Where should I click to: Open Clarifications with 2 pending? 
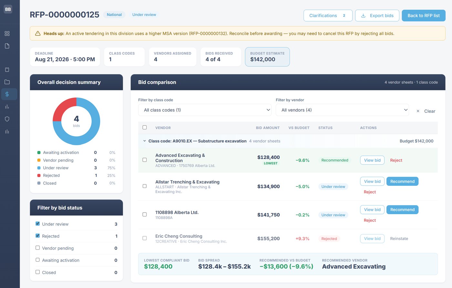point(328,15)
